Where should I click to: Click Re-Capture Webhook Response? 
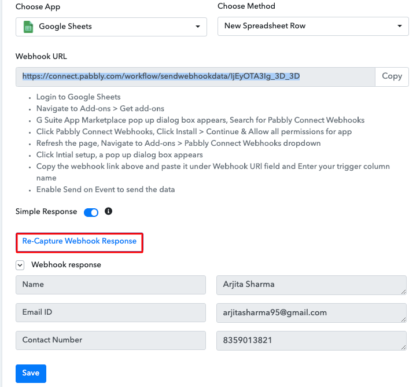79,241
